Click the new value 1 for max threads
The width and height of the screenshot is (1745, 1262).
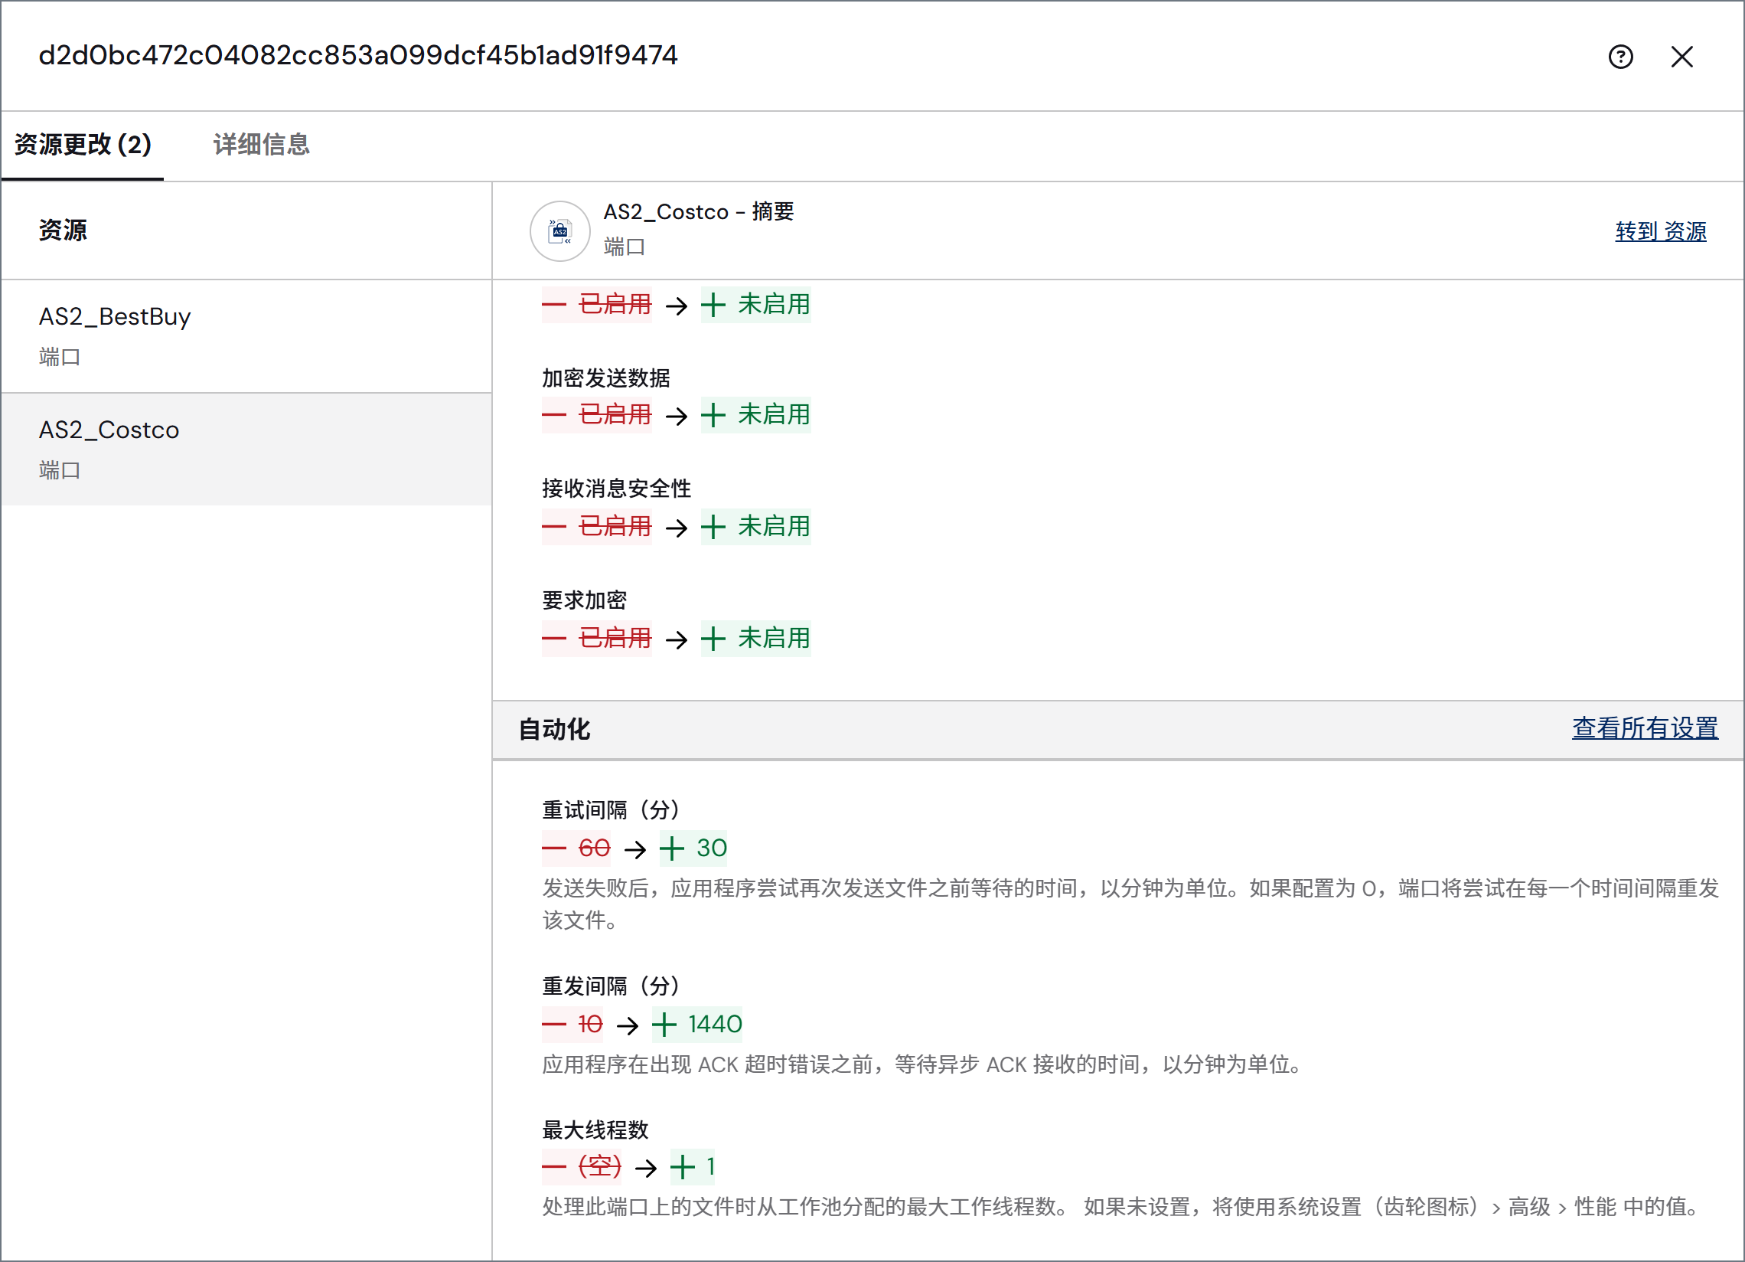click(711, 1167)
